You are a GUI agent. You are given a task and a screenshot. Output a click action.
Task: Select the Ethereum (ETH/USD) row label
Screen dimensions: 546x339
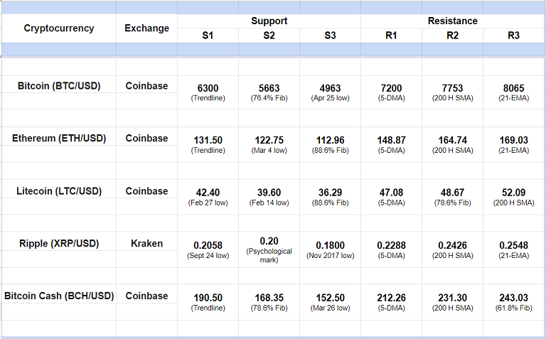[58, 139]
